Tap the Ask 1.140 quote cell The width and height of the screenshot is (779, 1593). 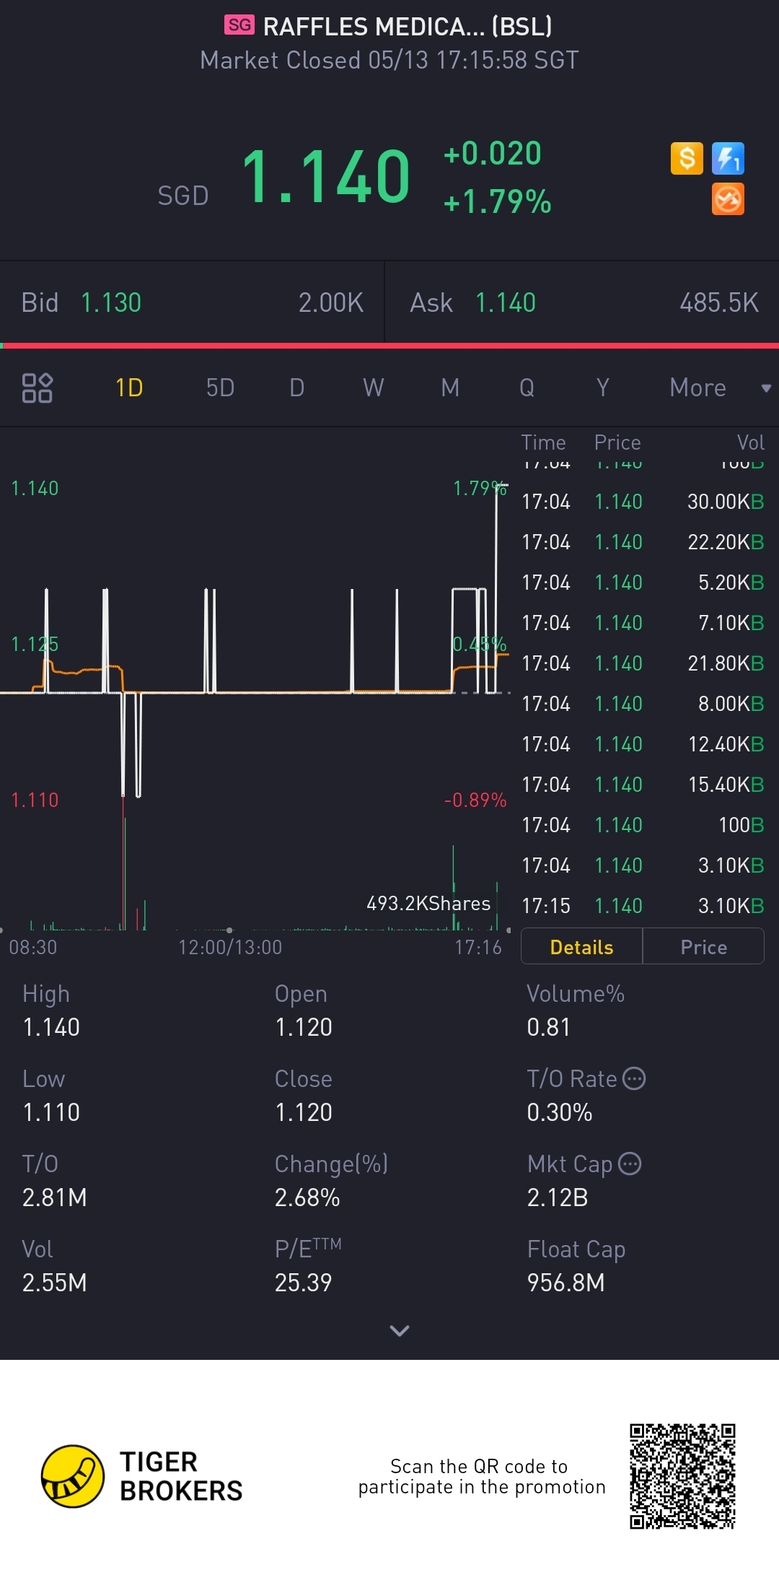coord(583,302)
